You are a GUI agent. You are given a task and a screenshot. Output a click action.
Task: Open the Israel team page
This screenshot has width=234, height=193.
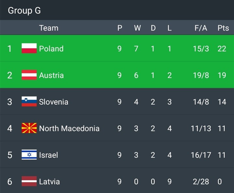pyautogui.click(x=48, y=155)
